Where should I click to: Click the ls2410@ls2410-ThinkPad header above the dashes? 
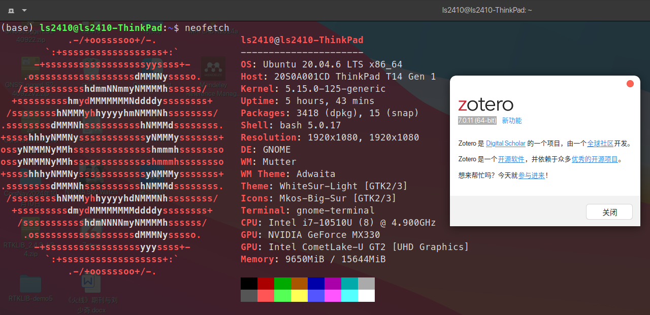[302, 40]
